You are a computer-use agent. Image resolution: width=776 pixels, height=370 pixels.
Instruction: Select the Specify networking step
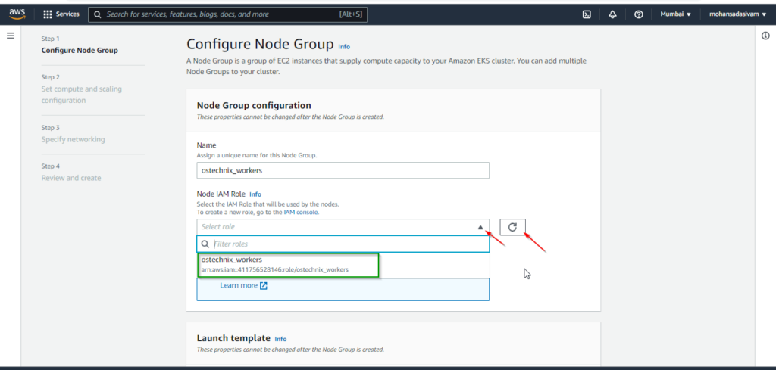74,139
